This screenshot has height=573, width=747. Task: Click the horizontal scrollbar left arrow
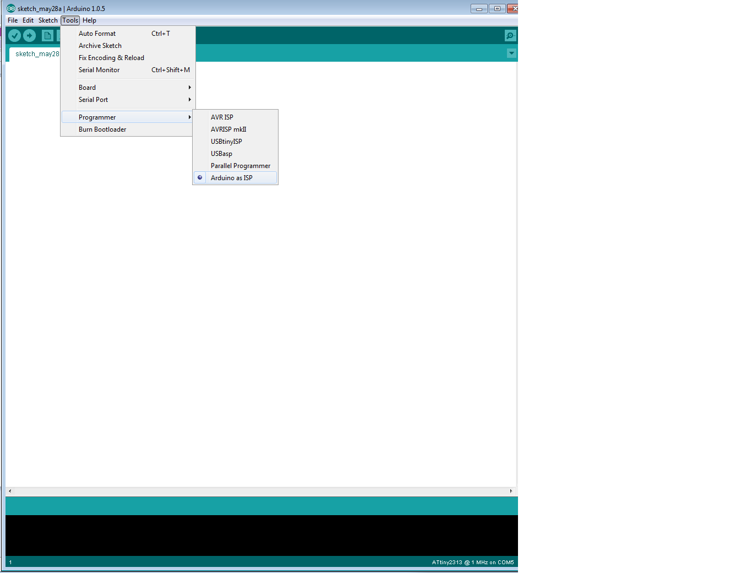click(x=10, y=491)
